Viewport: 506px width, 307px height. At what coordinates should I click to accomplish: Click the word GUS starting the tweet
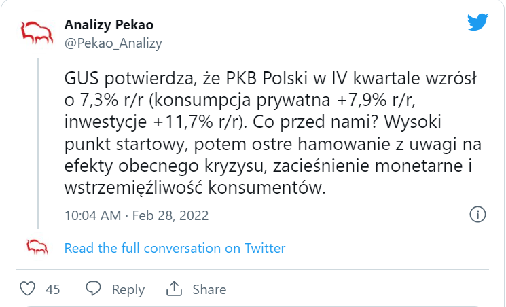coord(82,78)
